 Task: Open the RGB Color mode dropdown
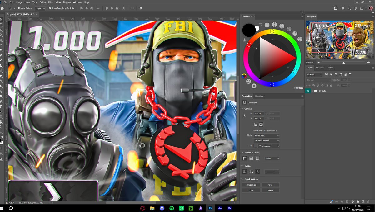click(267, 136)
